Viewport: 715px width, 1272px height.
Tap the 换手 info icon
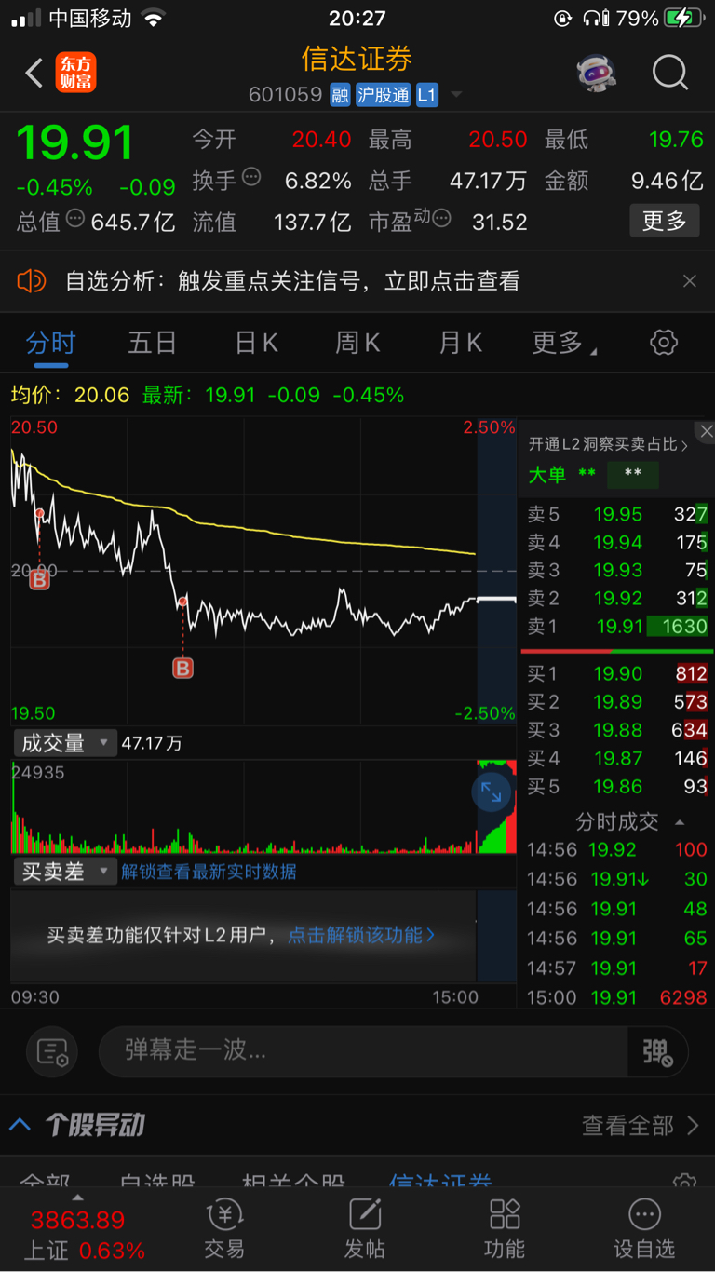tap(251, 177)
